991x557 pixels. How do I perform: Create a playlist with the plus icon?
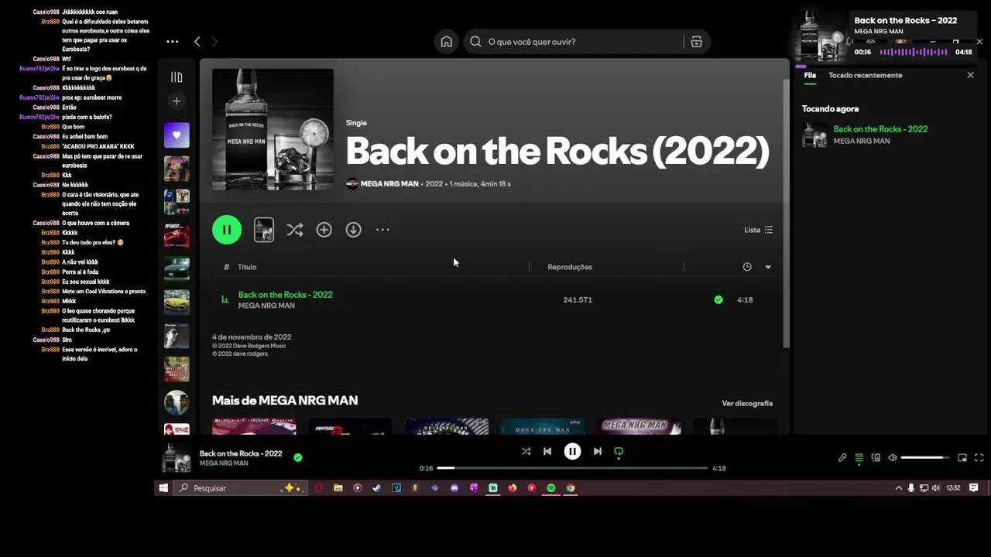pyautogui.click(x=177, y=101)
